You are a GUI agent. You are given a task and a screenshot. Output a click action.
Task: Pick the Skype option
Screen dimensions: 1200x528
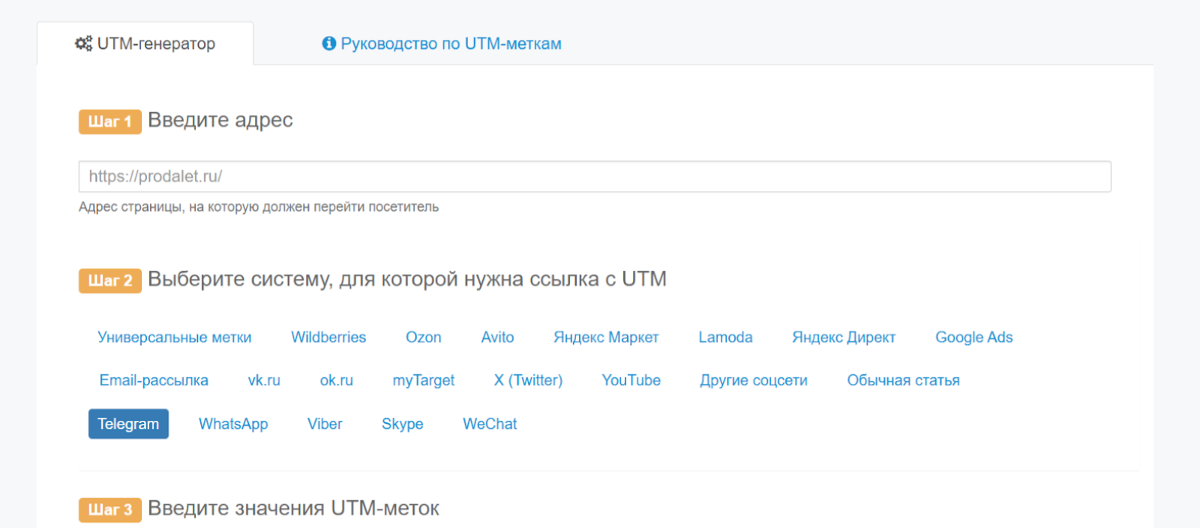(403, 424)
